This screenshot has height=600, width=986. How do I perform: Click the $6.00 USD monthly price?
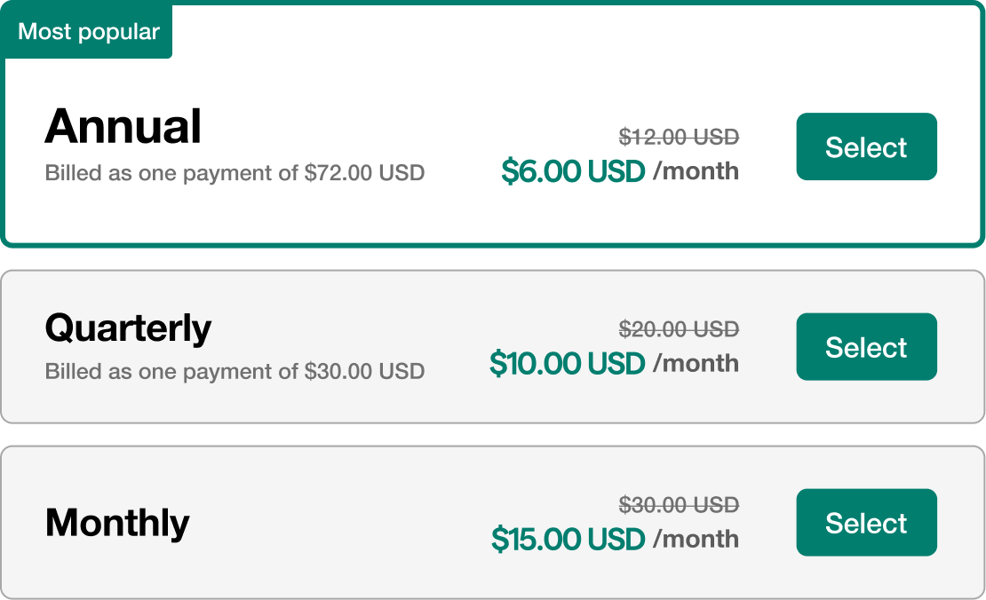click(575, 170)
